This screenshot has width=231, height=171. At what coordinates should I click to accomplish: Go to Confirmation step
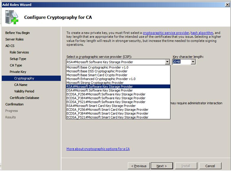(x=14, y=104)
